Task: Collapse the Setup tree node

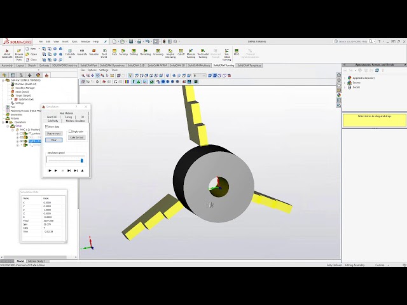Action: coord(8,126)
